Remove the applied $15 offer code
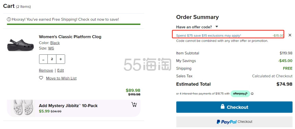Viewport: 295px width, 129px height. coord(290,35)
